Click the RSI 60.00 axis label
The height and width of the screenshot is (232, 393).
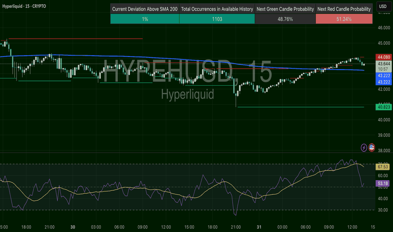(383, 175)
